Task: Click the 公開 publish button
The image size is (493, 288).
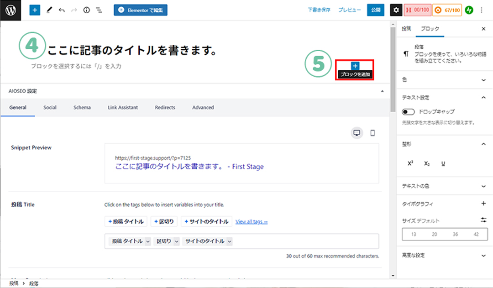Action: coord(375,10)
